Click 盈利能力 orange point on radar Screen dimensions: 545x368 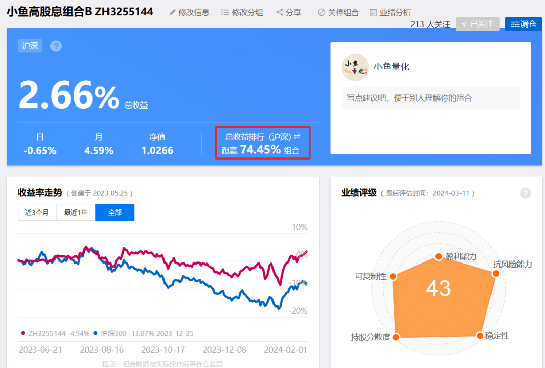click(439, 257)
